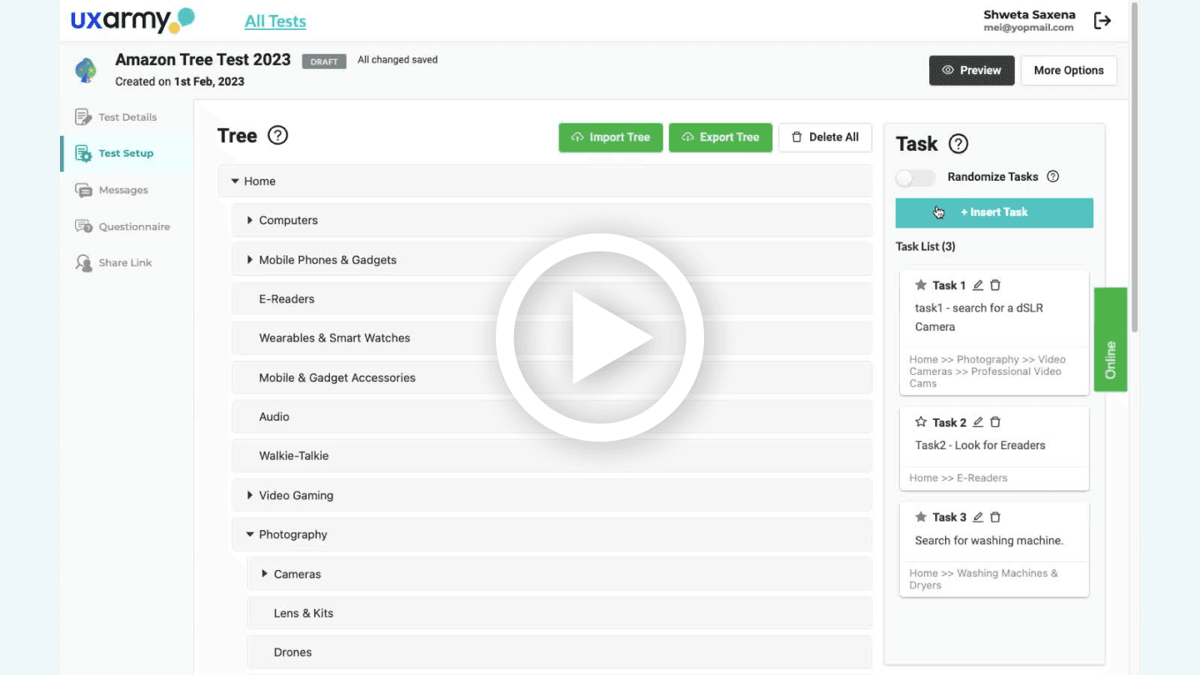Select the Audio tree row

[x=552, y=417]
